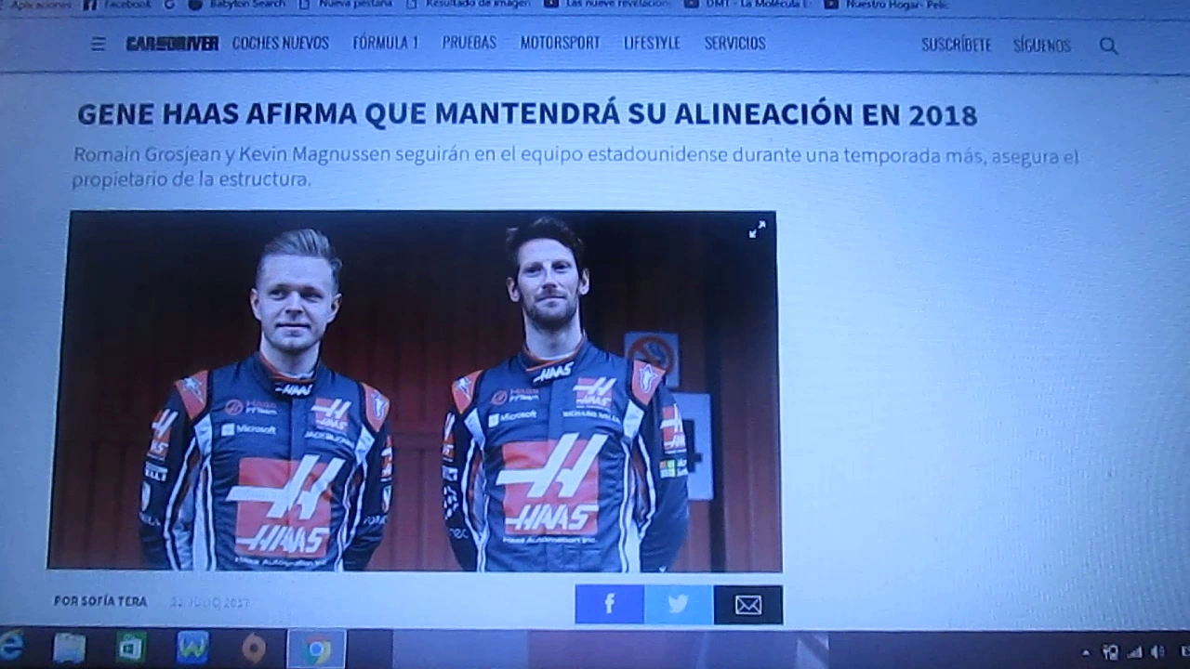Open the orange round app in taskbar
Viewport: 1190px width, 669px height.
(x=254, y=648)
